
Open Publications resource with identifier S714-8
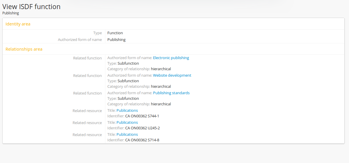point(127,135)
